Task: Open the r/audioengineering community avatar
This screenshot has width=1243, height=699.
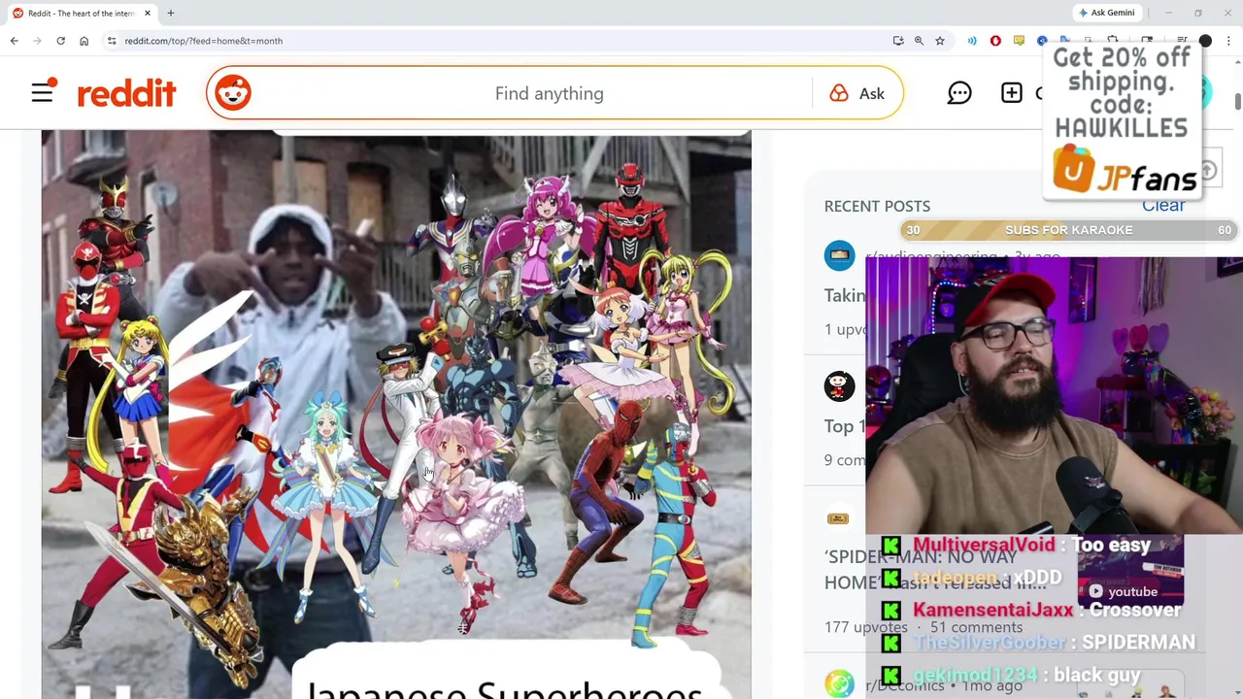Action: [839, 255]
